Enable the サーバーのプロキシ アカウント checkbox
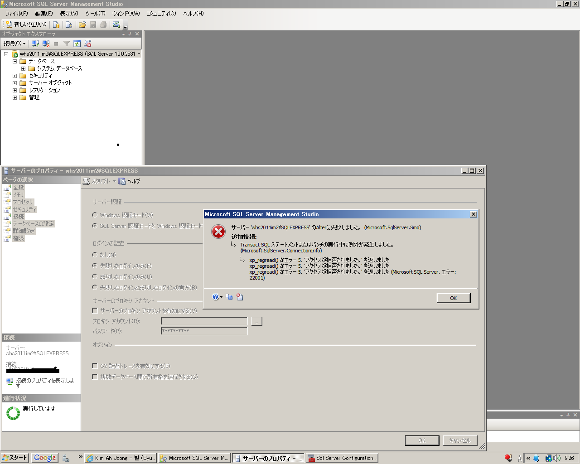This screenshot has width=580, height=464. (x=95, y=310)
